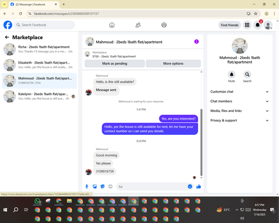Expand Privacy & support section

[239, 120]
